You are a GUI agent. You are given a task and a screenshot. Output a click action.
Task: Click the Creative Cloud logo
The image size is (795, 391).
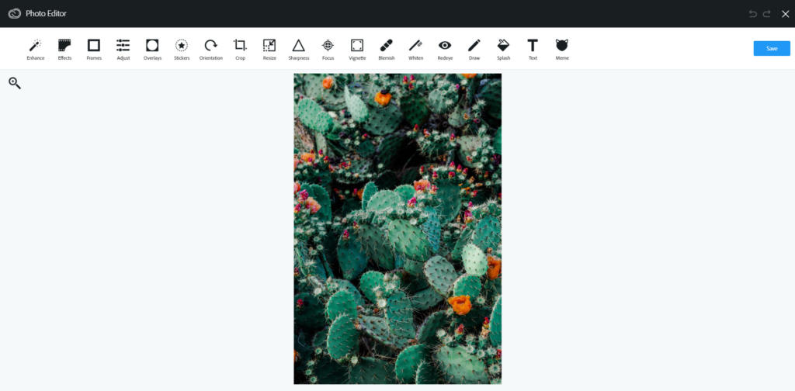(15, 14)
